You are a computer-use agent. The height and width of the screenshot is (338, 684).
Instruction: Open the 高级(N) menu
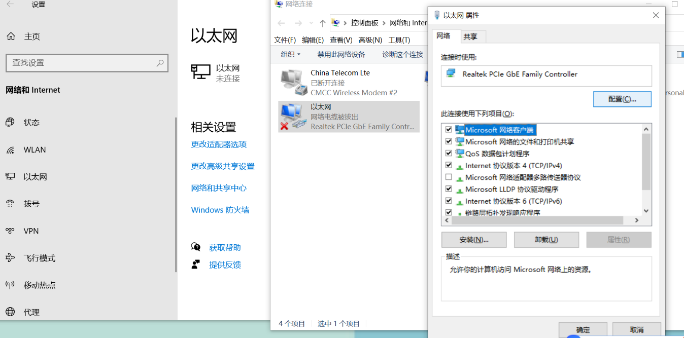370,40
